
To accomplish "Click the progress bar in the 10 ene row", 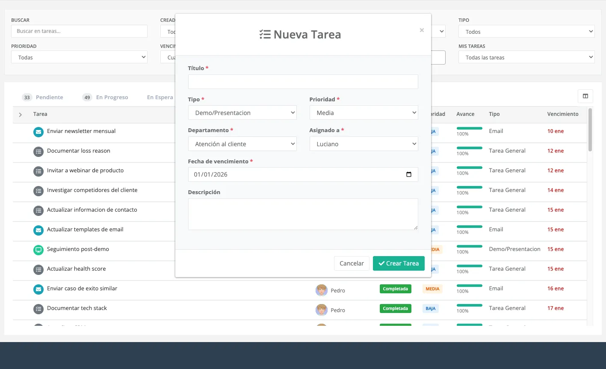I will click(x=470, y=128).
